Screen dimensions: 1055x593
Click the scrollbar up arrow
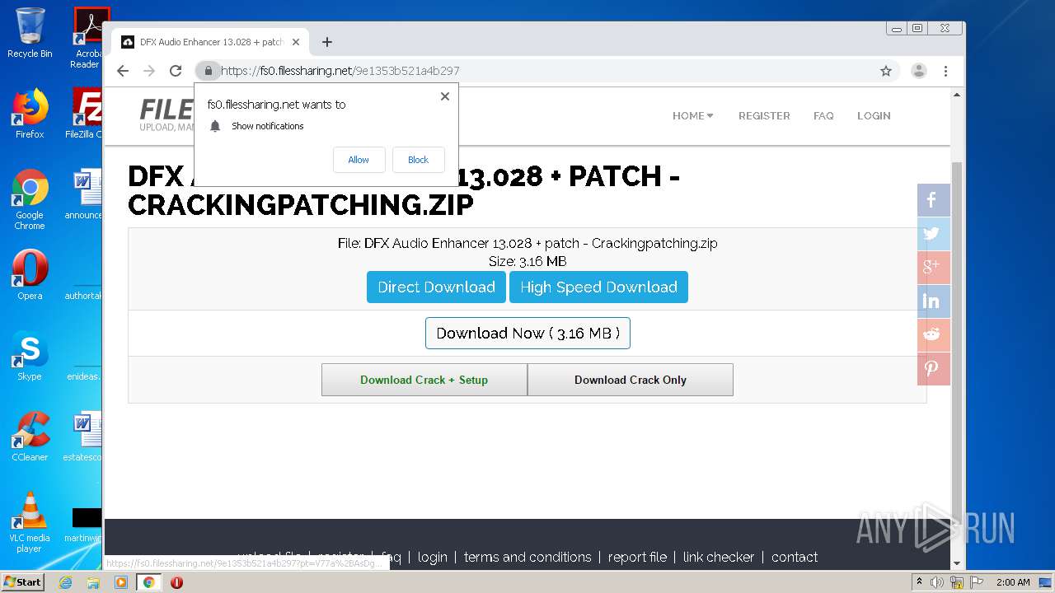[957, 96]
